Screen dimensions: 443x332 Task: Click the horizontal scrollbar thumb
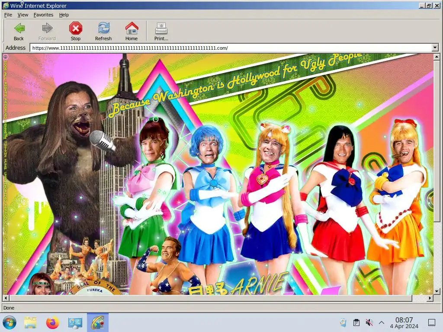click(x=211, y=298)
